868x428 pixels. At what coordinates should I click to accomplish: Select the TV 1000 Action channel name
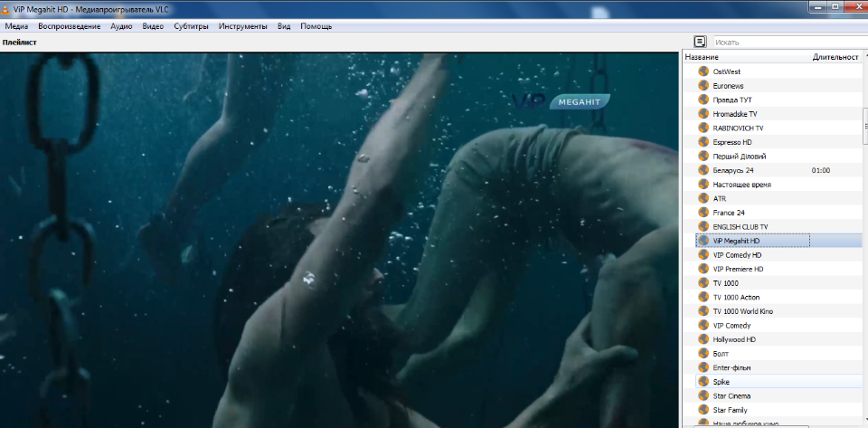(x=736, y=298)
